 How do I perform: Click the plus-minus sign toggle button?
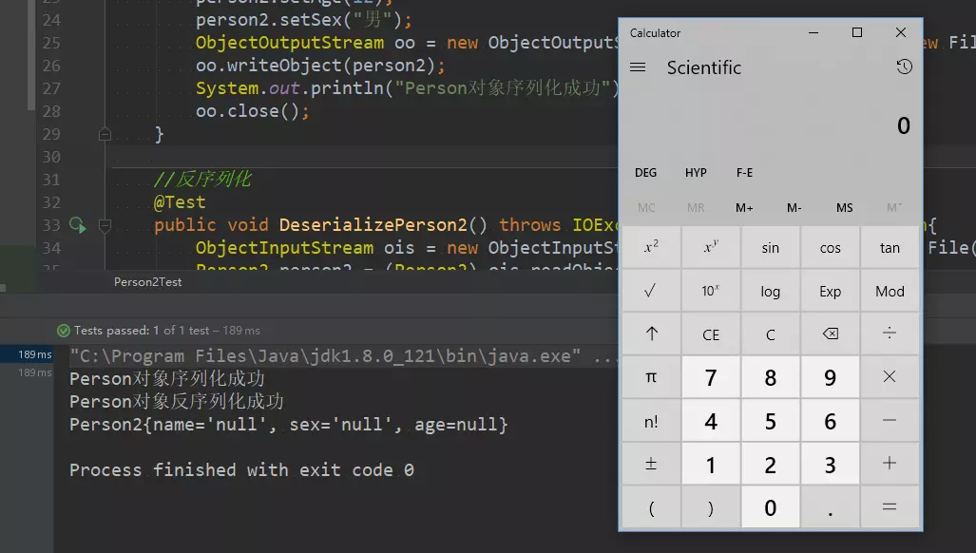point(651,464)
